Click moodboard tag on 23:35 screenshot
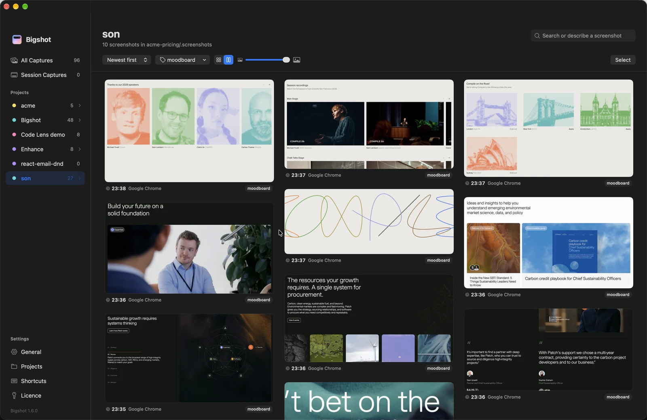Image resolution: width=647 pixels, height=420 pixels. tap(259, 409)
